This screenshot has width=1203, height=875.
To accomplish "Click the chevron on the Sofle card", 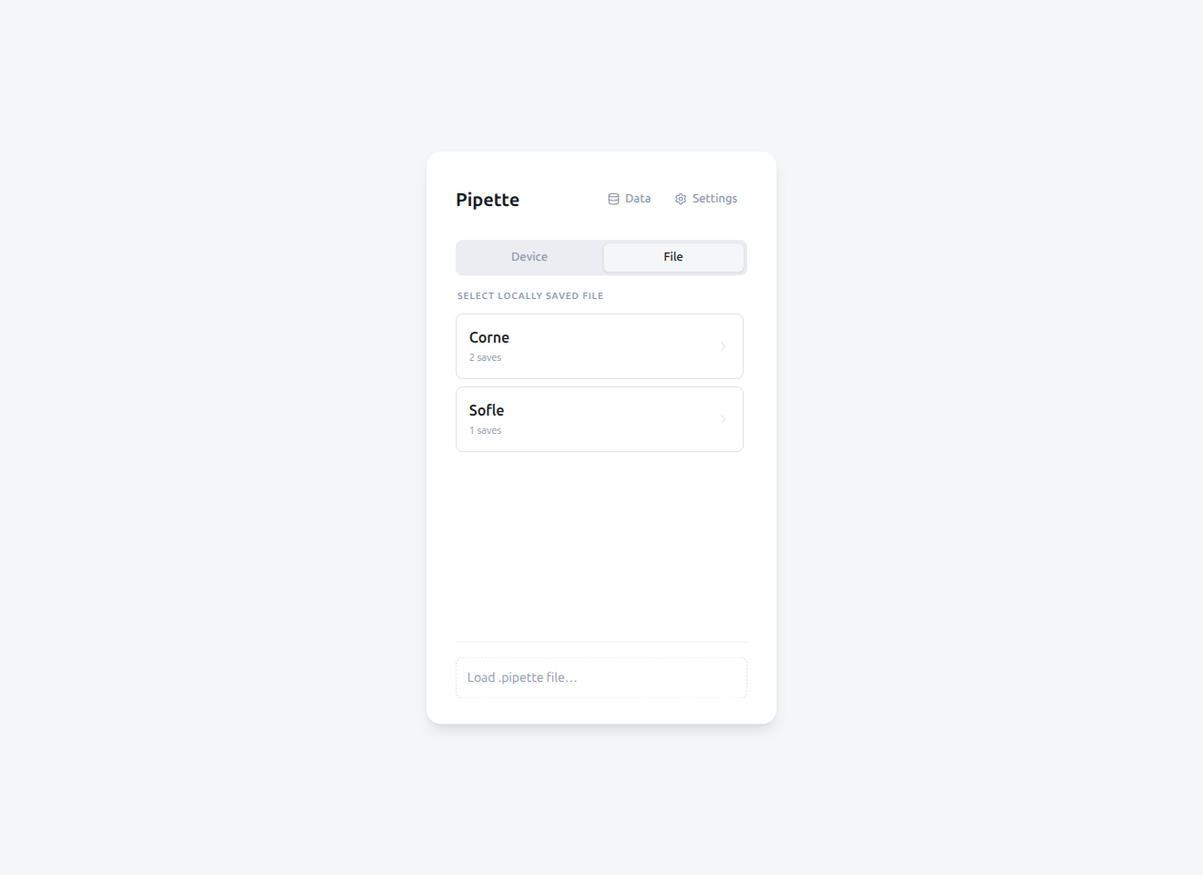I will (723, 419).
